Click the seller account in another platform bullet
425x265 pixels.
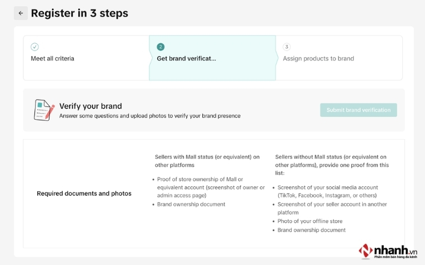(332, 208)
